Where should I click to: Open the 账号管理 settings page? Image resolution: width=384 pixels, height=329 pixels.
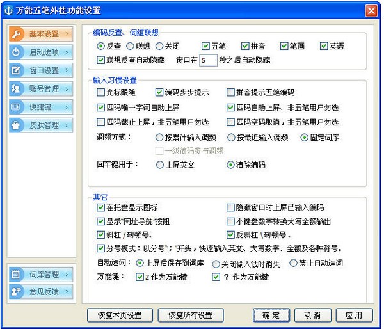(44, 88)
